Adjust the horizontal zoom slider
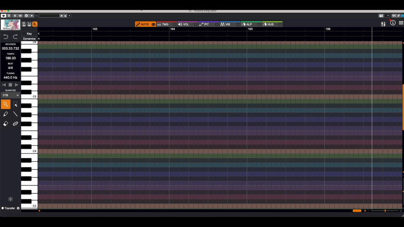 385,211
